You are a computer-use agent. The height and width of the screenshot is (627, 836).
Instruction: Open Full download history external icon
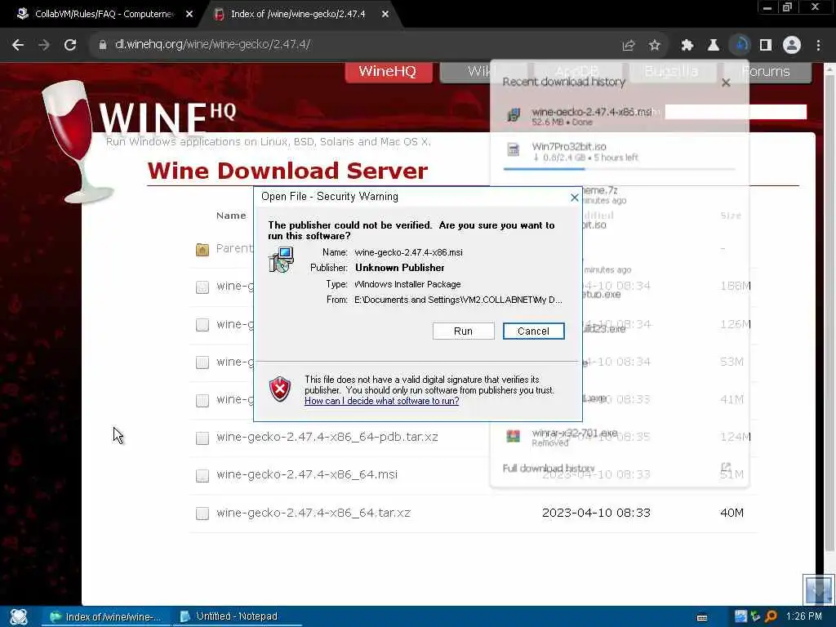point(726,468)
